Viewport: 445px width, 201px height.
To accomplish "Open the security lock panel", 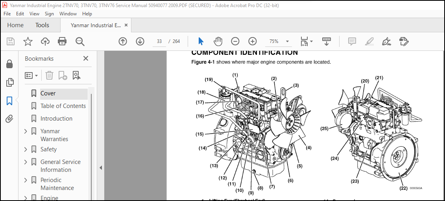I will [9, 64].
